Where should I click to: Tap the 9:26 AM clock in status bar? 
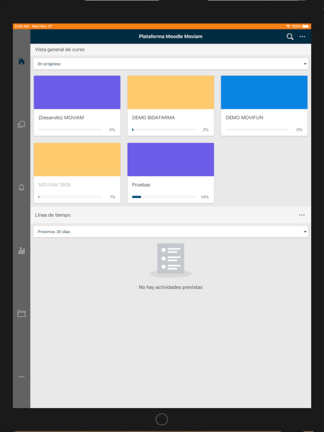tap(22, 26)
